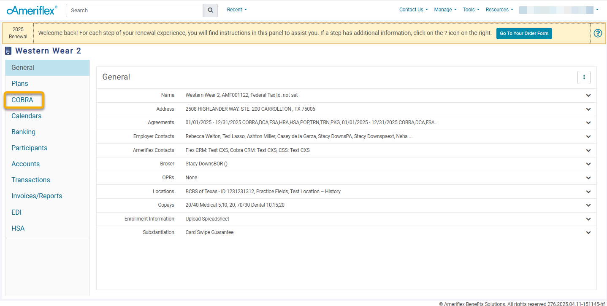Open the help question mark icon
This screenshot has height=306, width=607.
(x=598, y=33)
